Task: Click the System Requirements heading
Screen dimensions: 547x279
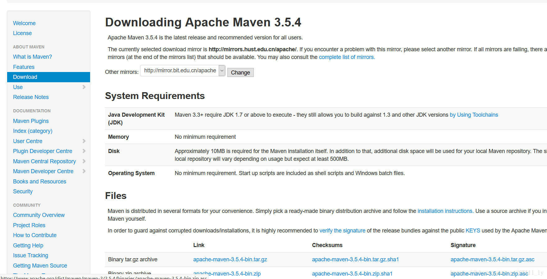Action: (155, 96)
